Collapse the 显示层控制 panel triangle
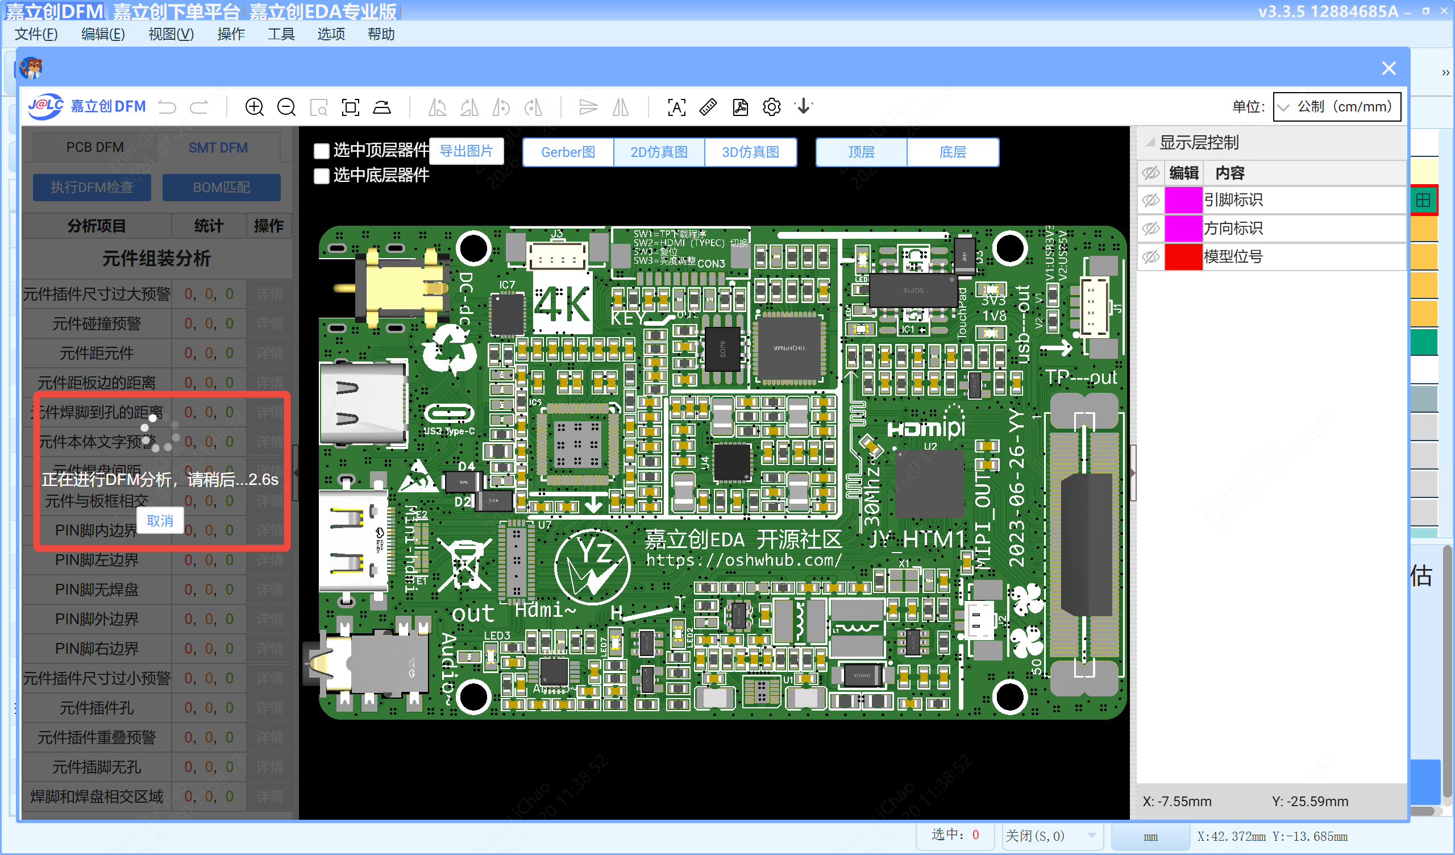 click(x=1150, y=142)
